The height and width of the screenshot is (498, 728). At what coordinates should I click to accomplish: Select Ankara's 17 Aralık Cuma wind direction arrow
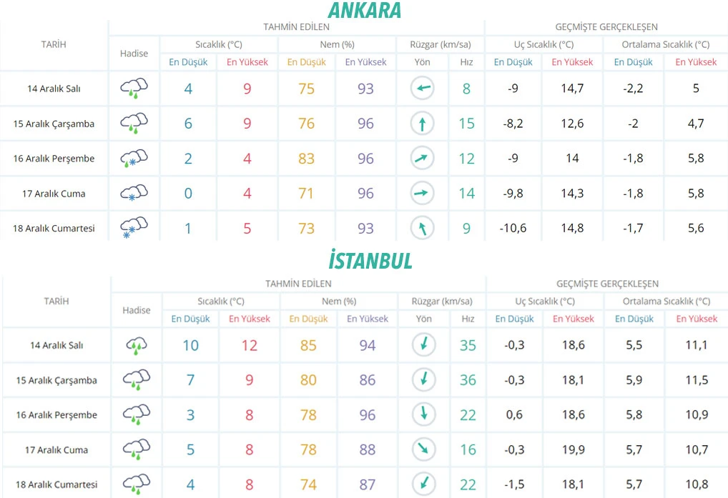pos(422,193)
